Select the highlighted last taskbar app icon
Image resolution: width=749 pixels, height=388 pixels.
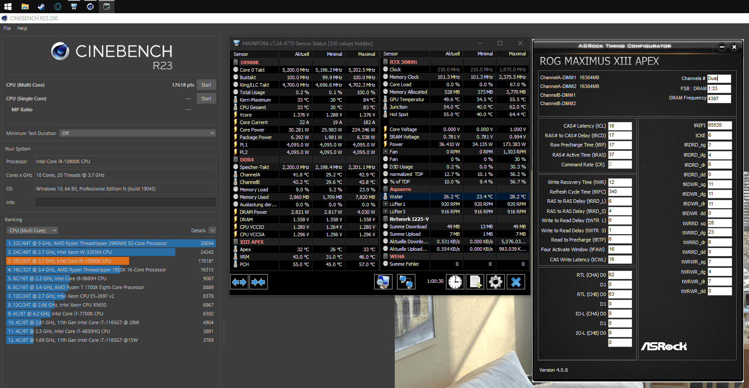pyautogui.click(x=107, y=7)
